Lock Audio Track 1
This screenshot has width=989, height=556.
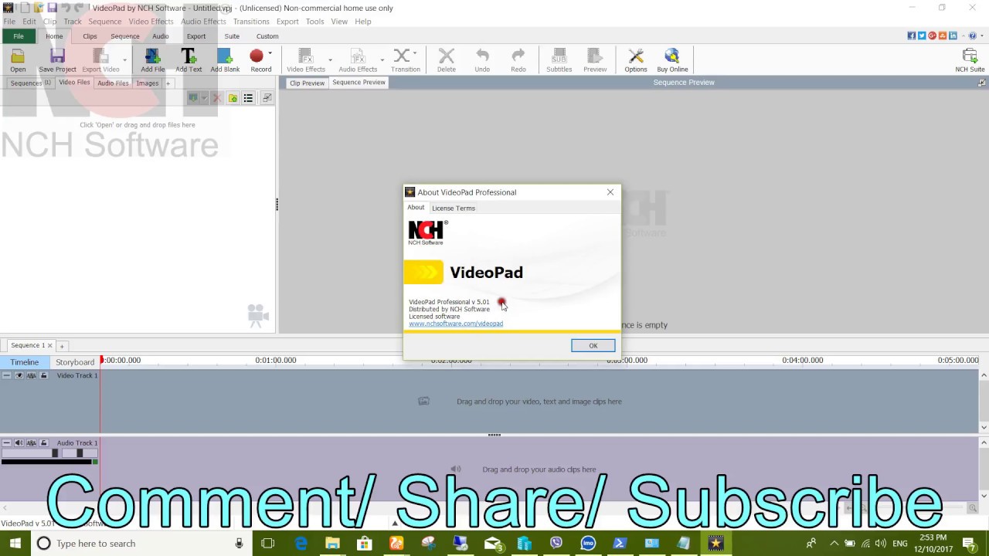44,442
